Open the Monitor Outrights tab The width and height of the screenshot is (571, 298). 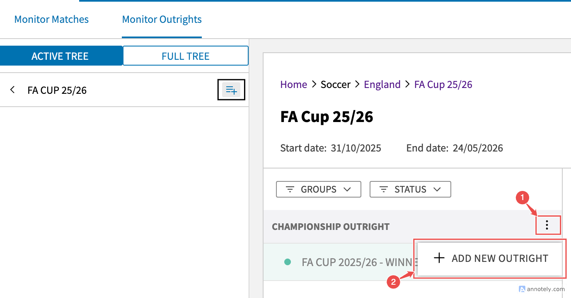pyautogui.click(x=162, y=20)
